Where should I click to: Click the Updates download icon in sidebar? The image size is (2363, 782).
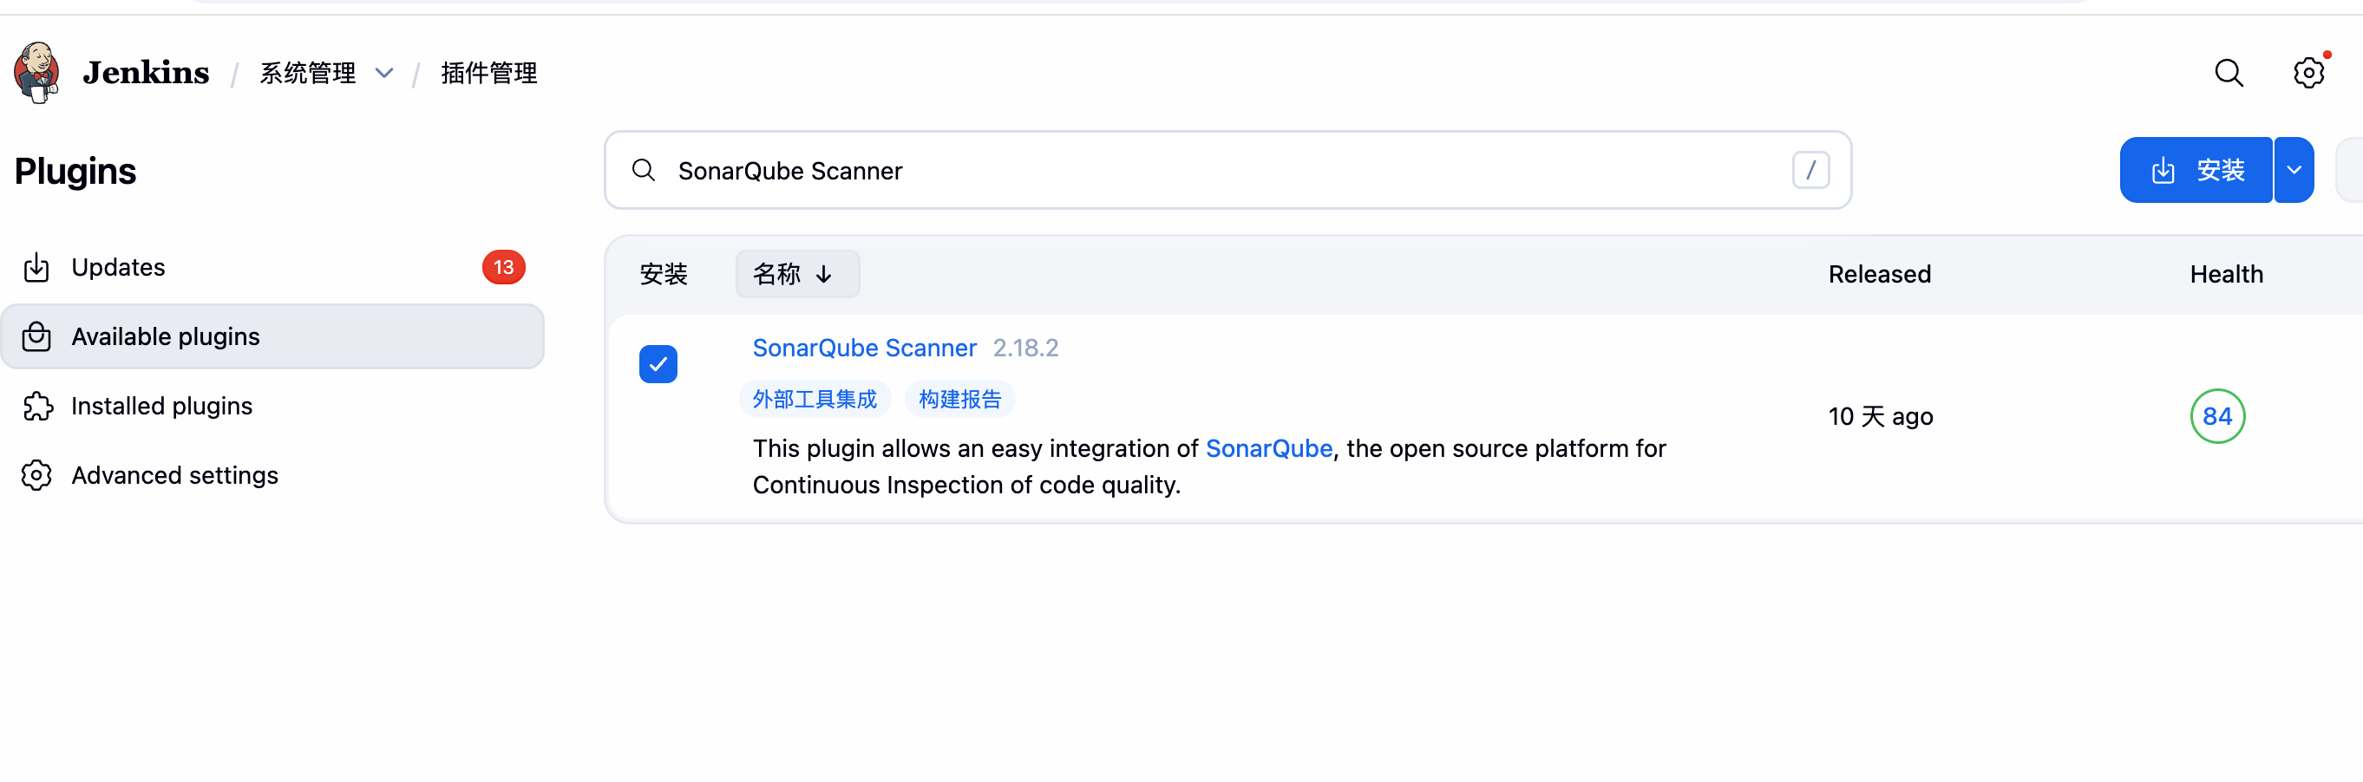(36, 268)
